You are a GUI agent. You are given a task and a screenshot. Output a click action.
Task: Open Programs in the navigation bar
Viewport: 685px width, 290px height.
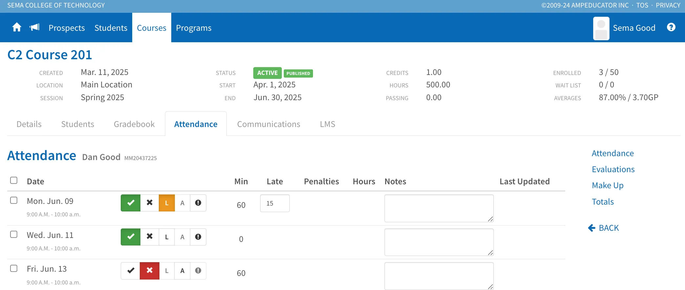point(194,28)
